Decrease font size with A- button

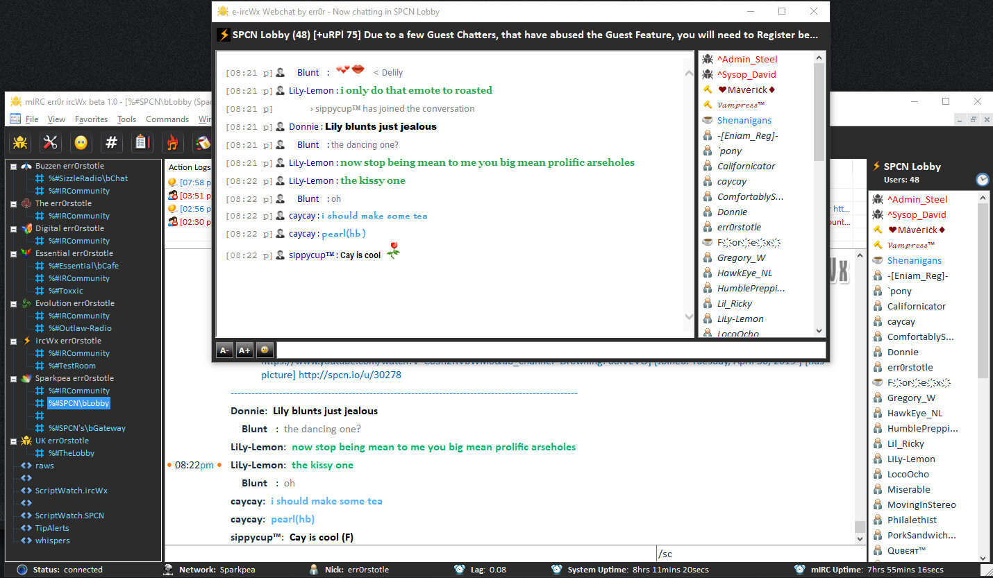pos(224,350)
